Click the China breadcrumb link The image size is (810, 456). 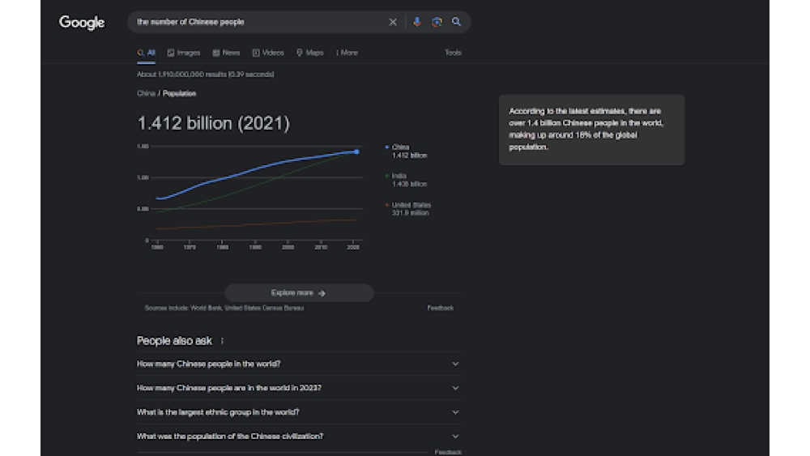146,94
